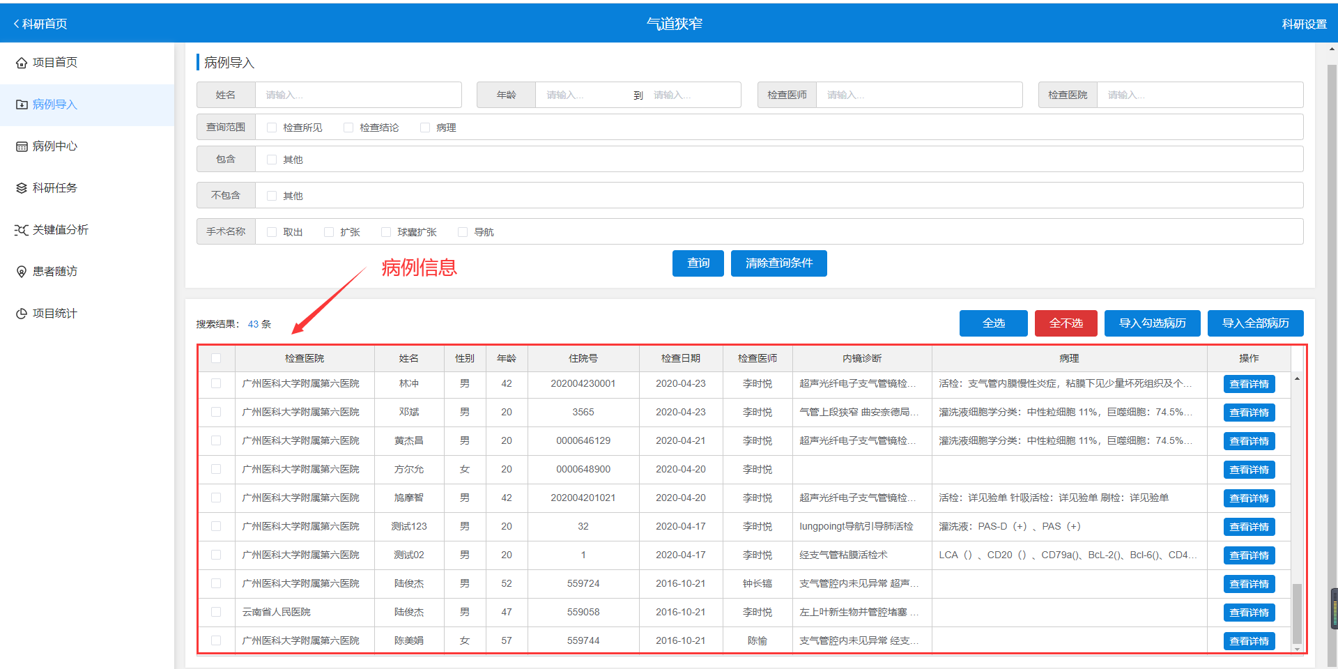Enable the 球囊扩张 surgery checkbox
Screen dimensions: 1338x669
tap(386, 232)
